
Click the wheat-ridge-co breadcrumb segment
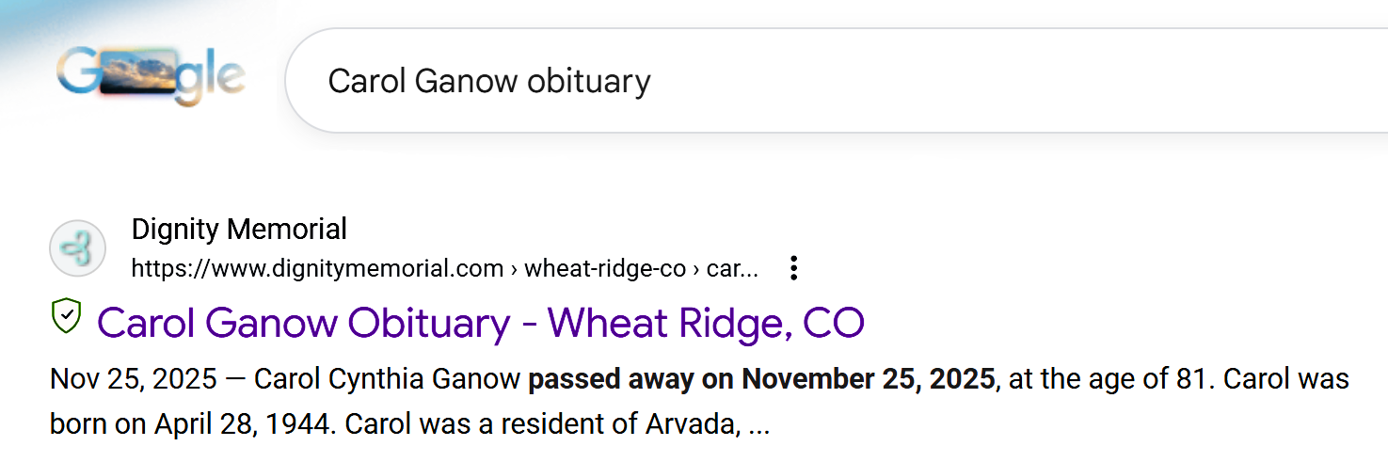[x=605, y=269]
